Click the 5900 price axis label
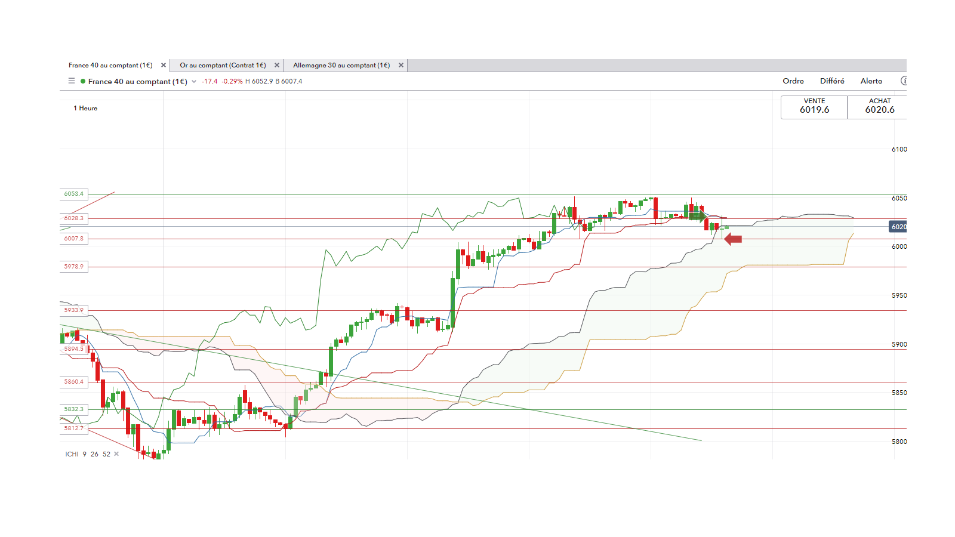Image resolution: width=955 pixels, height=537 pixels. point(899,344)
